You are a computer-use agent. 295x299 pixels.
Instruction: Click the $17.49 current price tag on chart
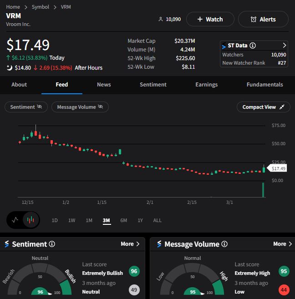pyautogui.click(x=277, y=168)
